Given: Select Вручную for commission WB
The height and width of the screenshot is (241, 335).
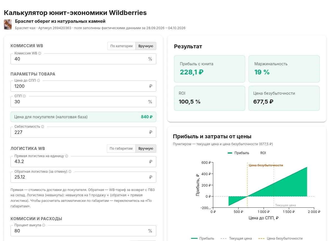Looking at the screenshot, I should coord(146,46).
